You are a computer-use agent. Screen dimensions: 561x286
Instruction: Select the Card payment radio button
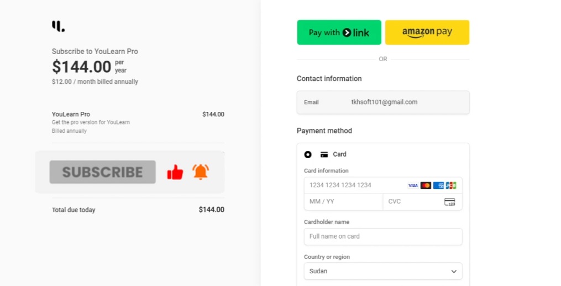[308, 154]
